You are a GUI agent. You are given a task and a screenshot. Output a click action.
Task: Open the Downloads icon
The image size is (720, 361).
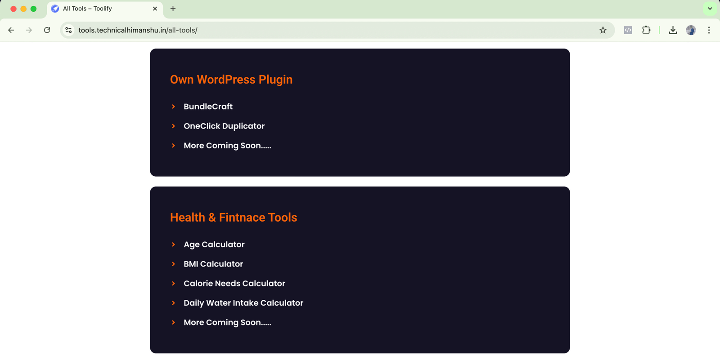673,30
